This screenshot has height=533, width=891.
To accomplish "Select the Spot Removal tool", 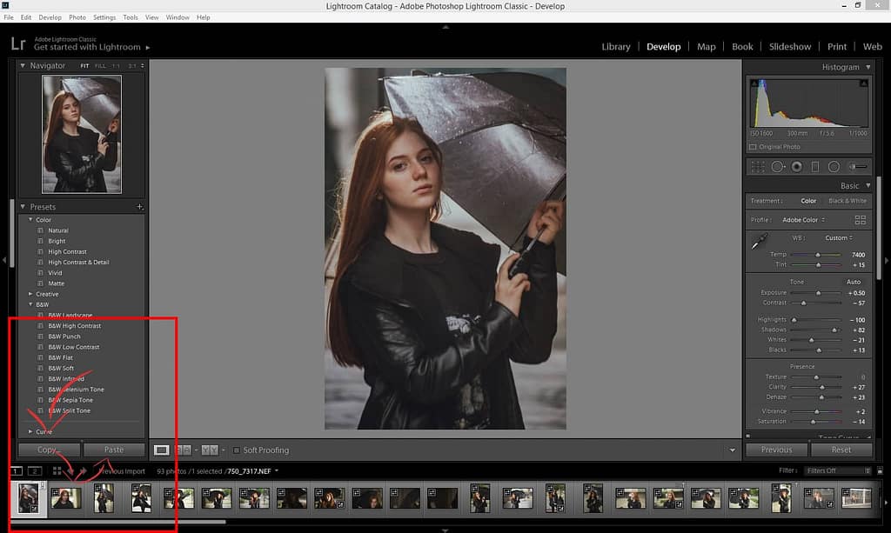I will tap(777, 167).
